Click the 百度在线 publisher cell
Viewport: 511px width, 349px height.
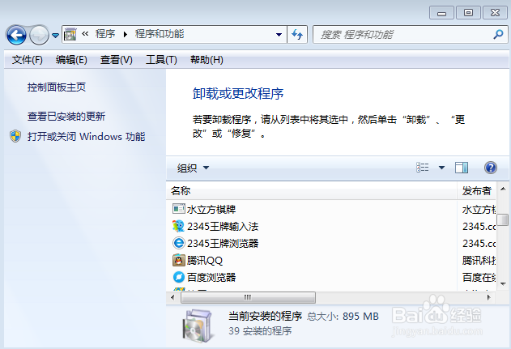[x=479, y=277]
